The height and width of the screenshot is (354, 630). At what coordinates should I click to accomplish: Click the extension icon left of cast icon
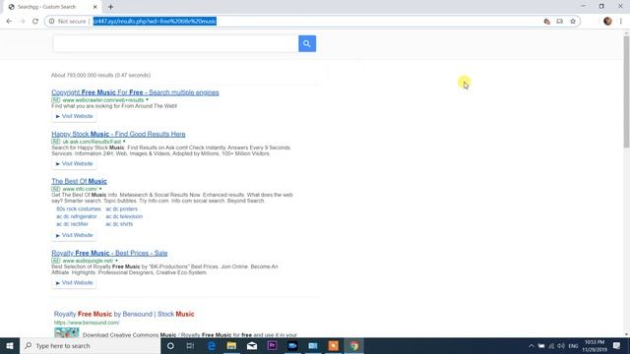pos(547,22)
